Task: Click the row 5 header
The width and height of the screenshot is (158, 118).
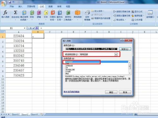Action: pos(3,56)
